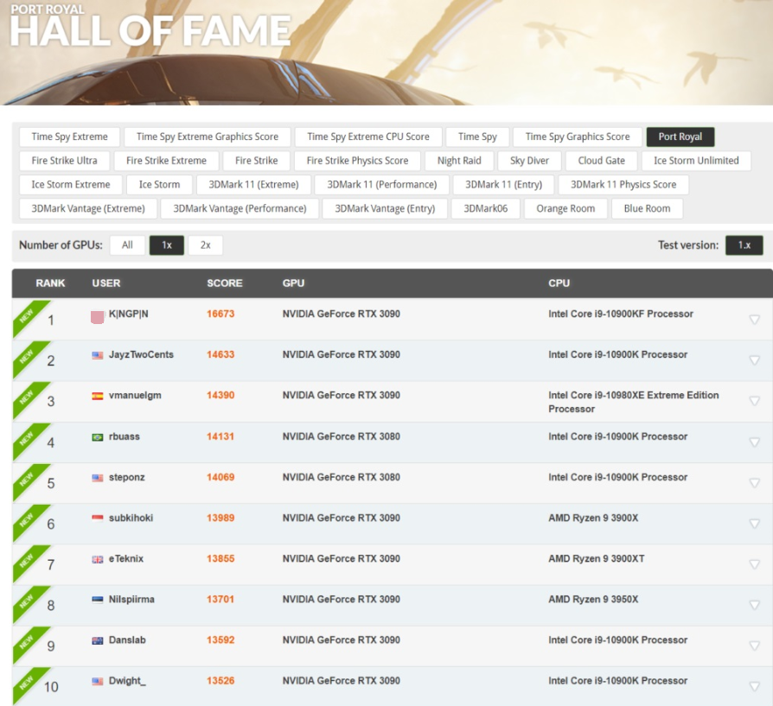The image size is (773, 706).
Task: Click the Estonia flag beside Nilspiirma
Action: pos(98,600)
